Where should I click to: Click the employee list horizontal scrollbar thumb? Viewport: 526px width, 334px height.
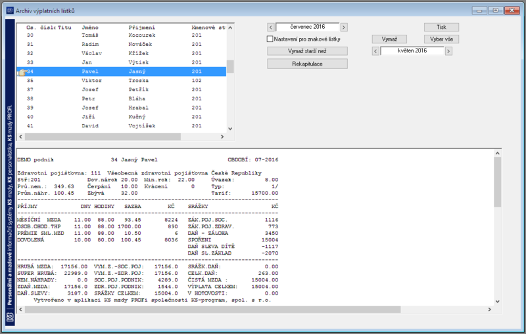(103, 136)
